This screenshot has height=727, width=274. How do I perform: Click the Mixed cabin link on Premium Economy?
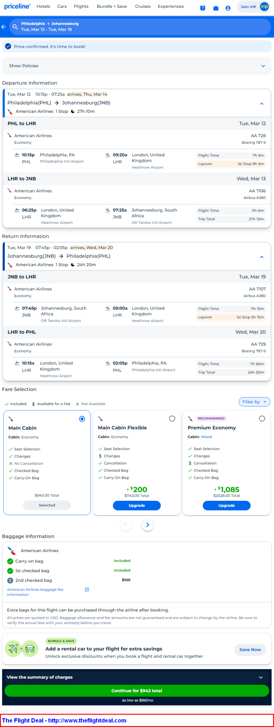click(207, 437)
